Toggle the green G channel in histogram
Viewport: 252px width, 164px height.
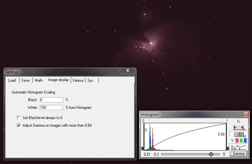[x=241, y=140]
